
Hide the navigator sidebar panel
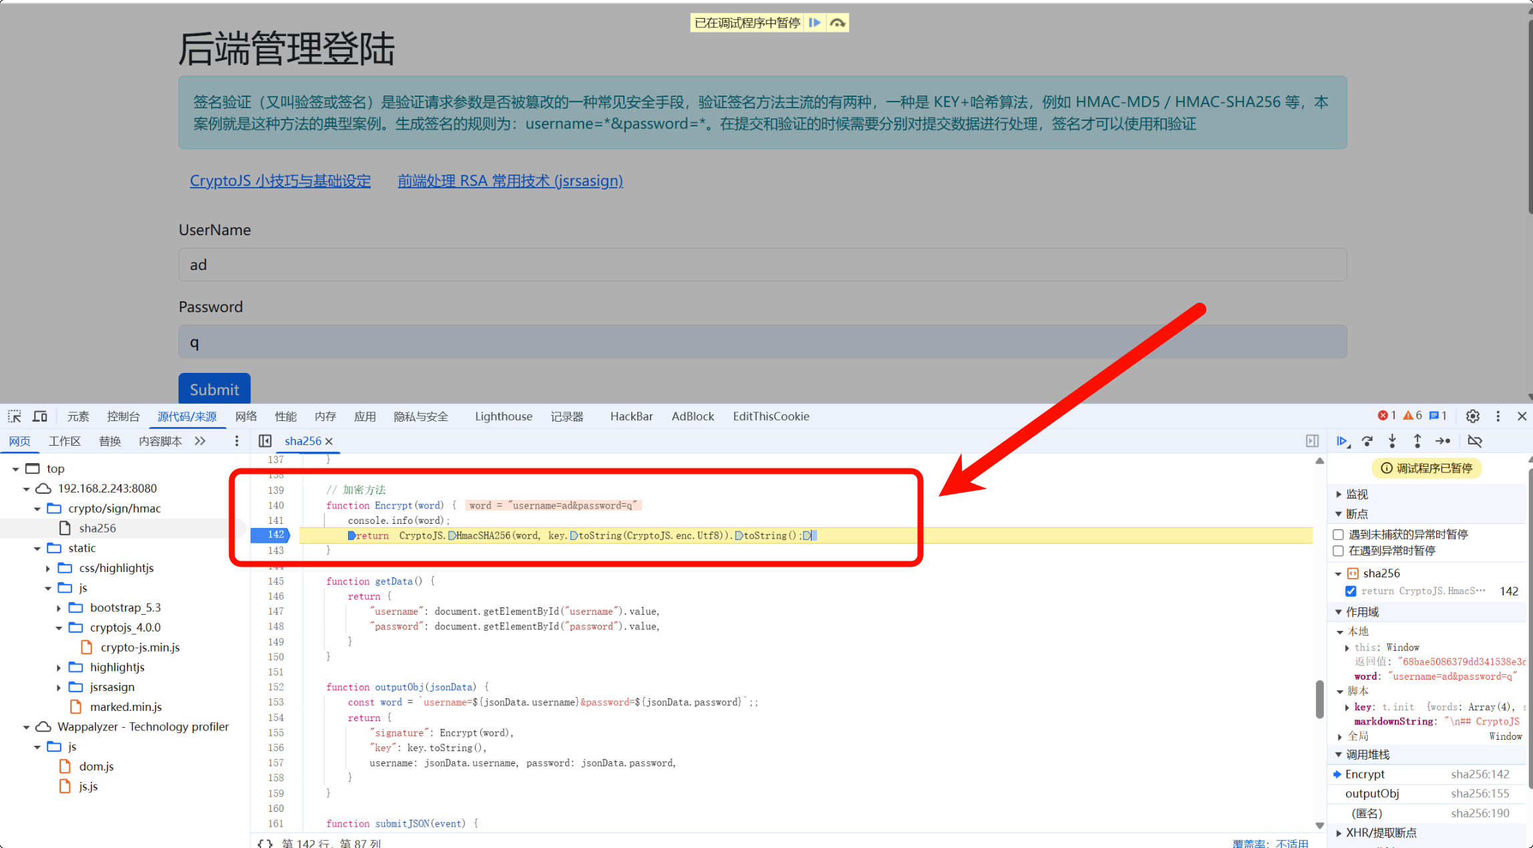pos(265,441)
